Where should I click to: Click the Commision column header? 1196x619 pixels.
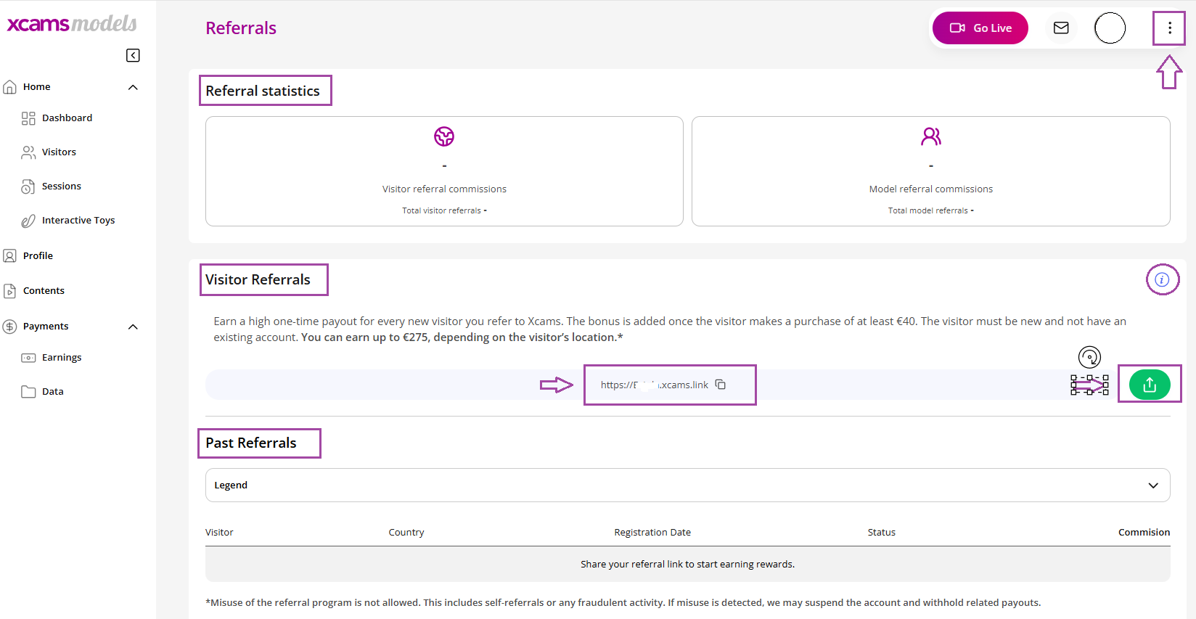(x=1144, y=532)
